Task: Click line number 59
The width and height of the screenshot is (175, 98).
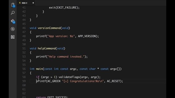Action: [24, 81]
